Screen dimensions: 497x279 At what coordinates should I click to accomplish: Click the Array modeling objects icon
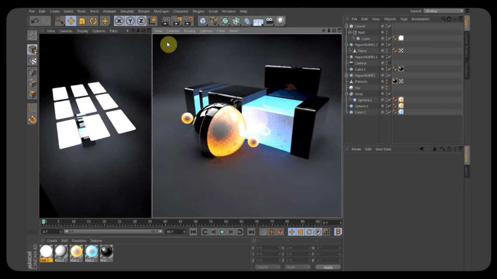pyautogui.click(x=236, y=21)
